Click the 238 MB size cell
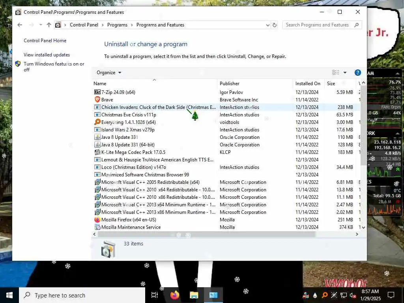 [x=345, y=107]
